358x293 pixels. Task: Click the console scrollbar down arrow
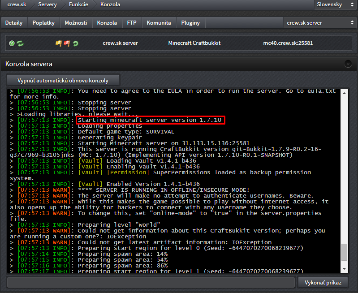point(344,269)
